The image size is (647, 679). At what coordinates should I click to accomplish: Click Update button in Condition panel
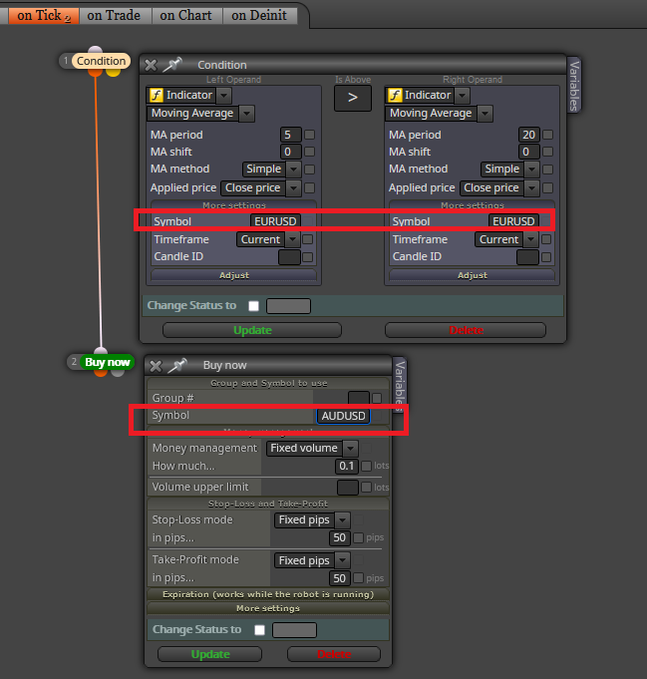click(x=252, y=330)
